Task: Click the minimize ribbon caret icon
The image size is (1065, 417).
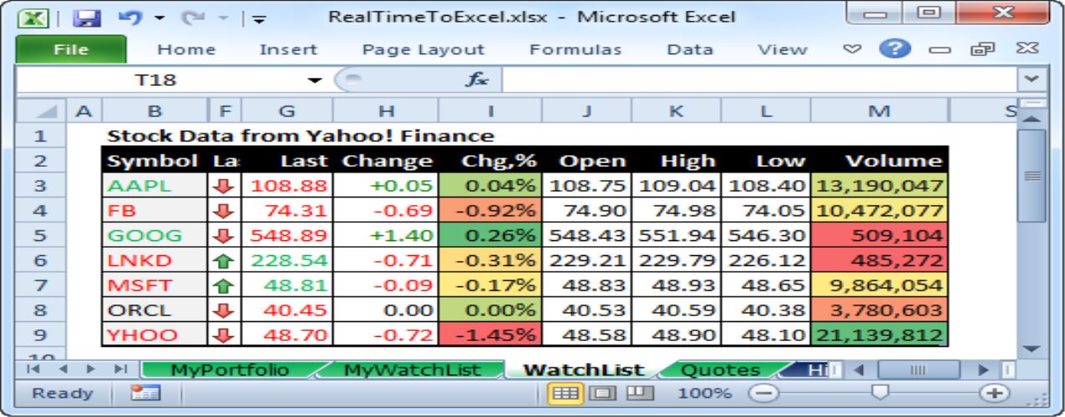Action: (x=851, y=49)
